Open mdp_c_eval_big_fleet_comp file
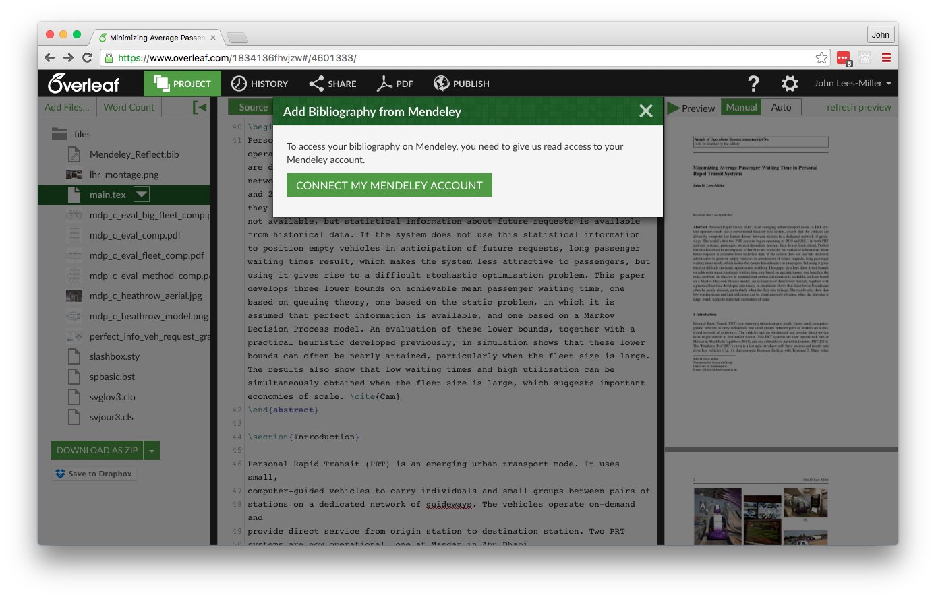936x599 pixels. point(149,215)
